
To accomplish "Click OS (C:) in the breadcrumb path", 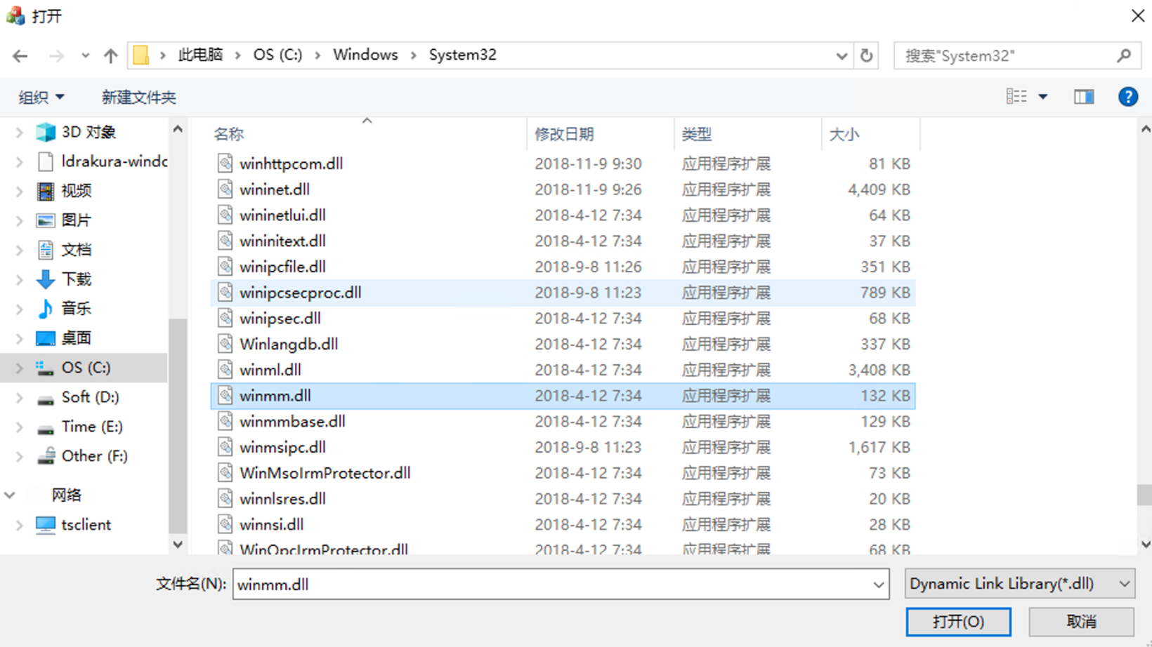I will 277,55.
